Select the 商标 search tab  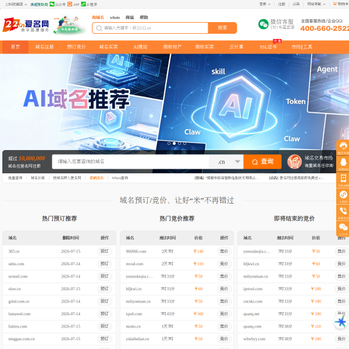(x=130, y=17)
